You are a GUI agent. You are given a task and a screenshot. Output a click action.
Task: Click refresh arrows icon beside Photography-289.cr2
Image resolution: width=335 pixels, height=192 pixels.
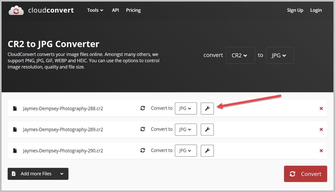point(143,129)
